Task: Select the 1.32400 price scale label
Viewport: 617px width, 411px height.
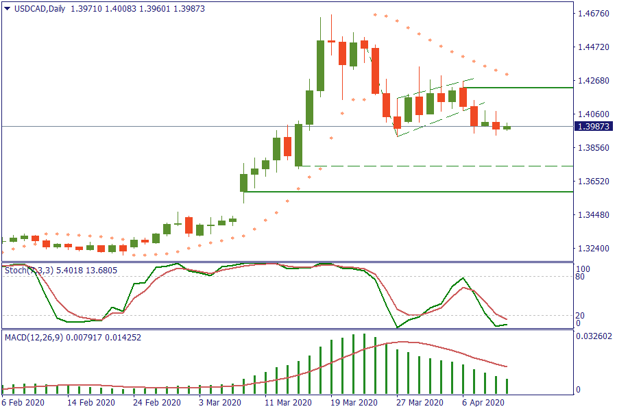Action: (594, 249)
